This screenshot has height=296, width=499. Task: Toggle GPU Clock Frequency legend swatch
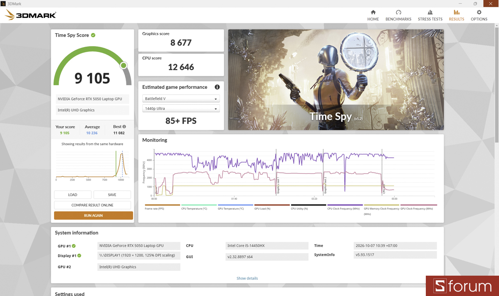click(418, 205)
